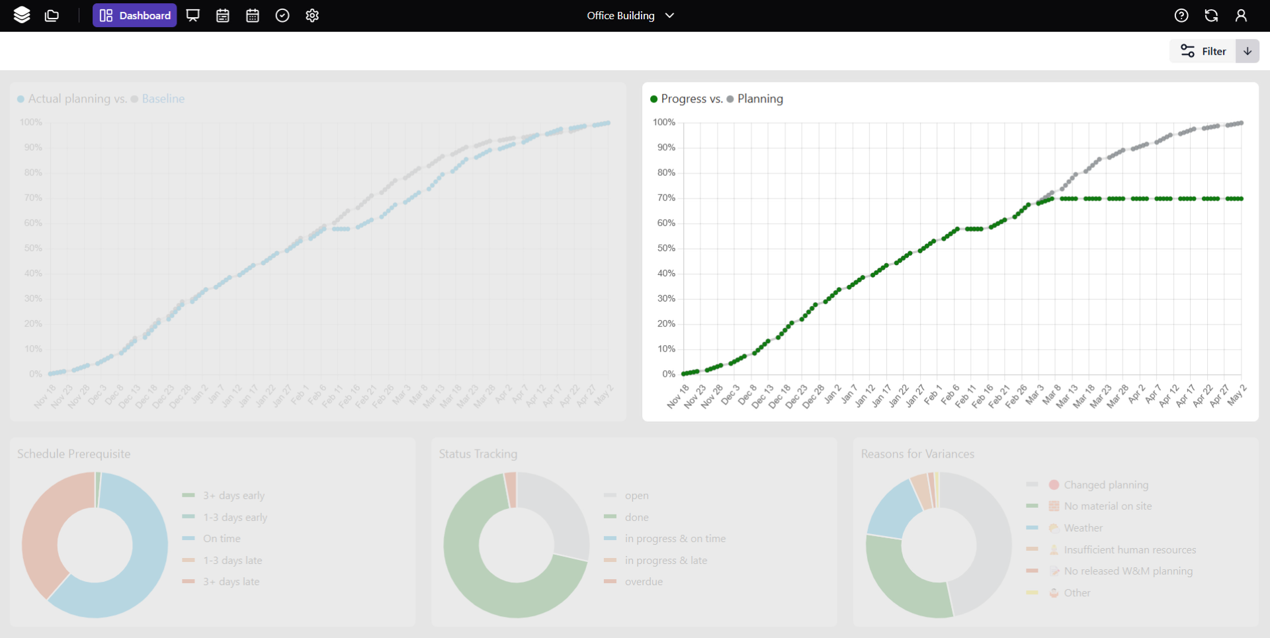Open the presentation board view icon
Image resolution: width=1270 pixels, height=638 pixels.
pos(192,15)
